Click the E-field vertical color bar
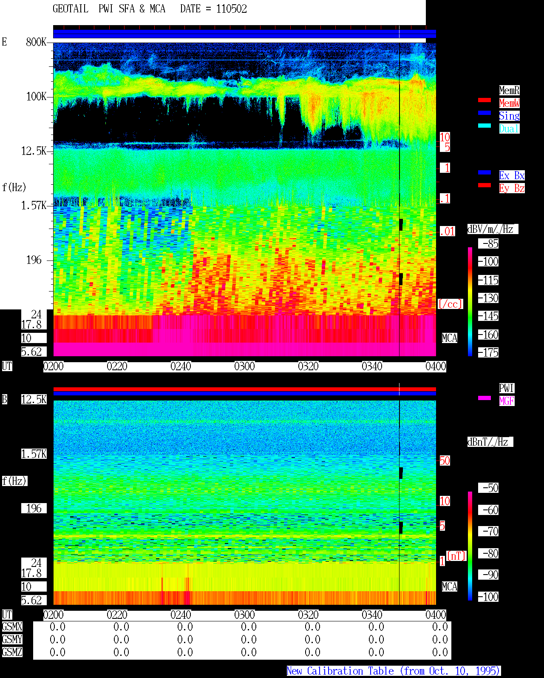 [470, 301]
